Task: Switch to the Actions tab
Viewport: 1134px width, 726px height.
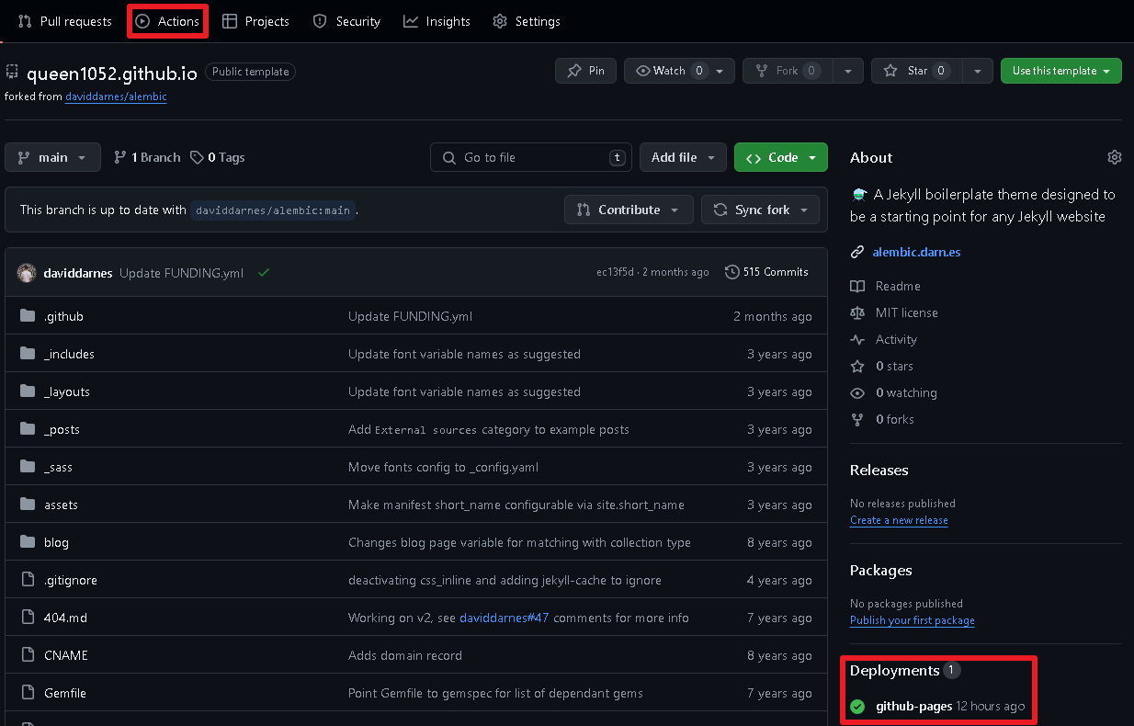Action: pyautogui.click(x=168, y=21)
